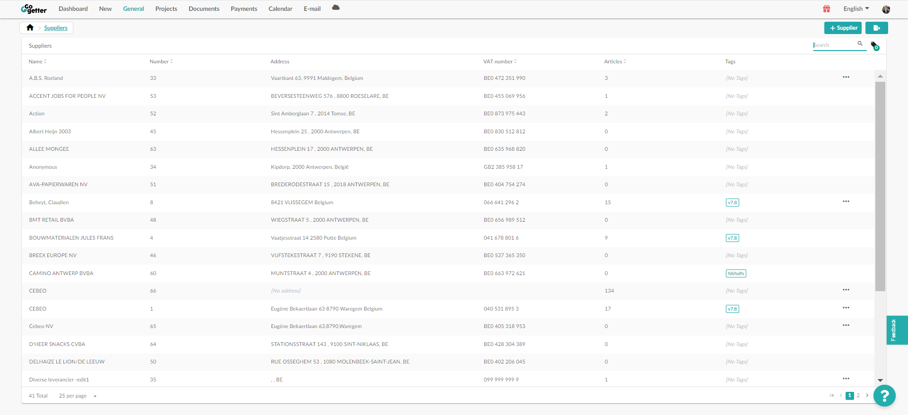The width and height of the screenshot is (908, 415).
Task: Click the search magnifier icon
Action: click(x=860, y=43)
